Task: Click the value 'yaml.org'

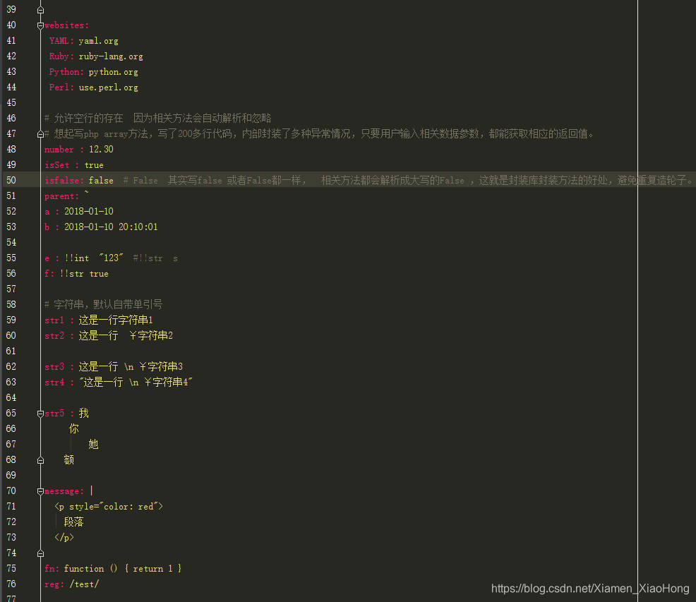Action: [99, 41]
